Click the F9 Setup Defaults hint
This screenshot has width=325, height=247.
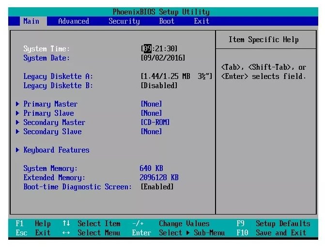(x=273, y=224)
